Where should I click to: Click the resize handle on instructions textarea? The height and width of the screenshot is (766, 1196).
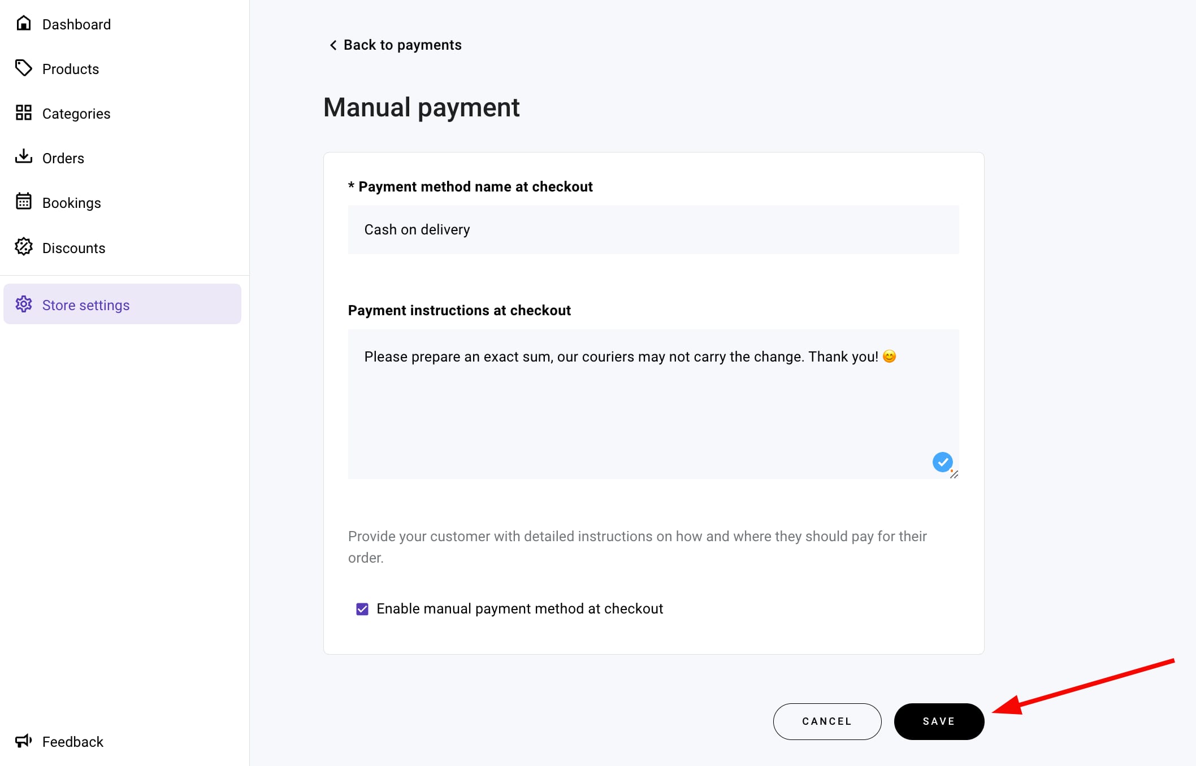tap(955, 476)
